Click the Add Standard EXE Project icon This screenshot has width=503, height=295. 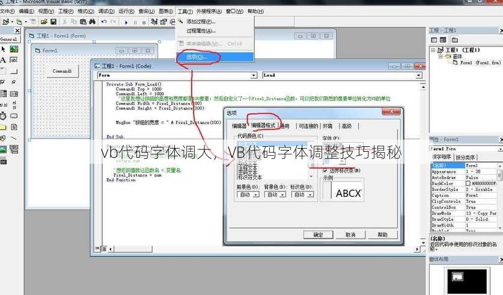[x=5, y=22]
